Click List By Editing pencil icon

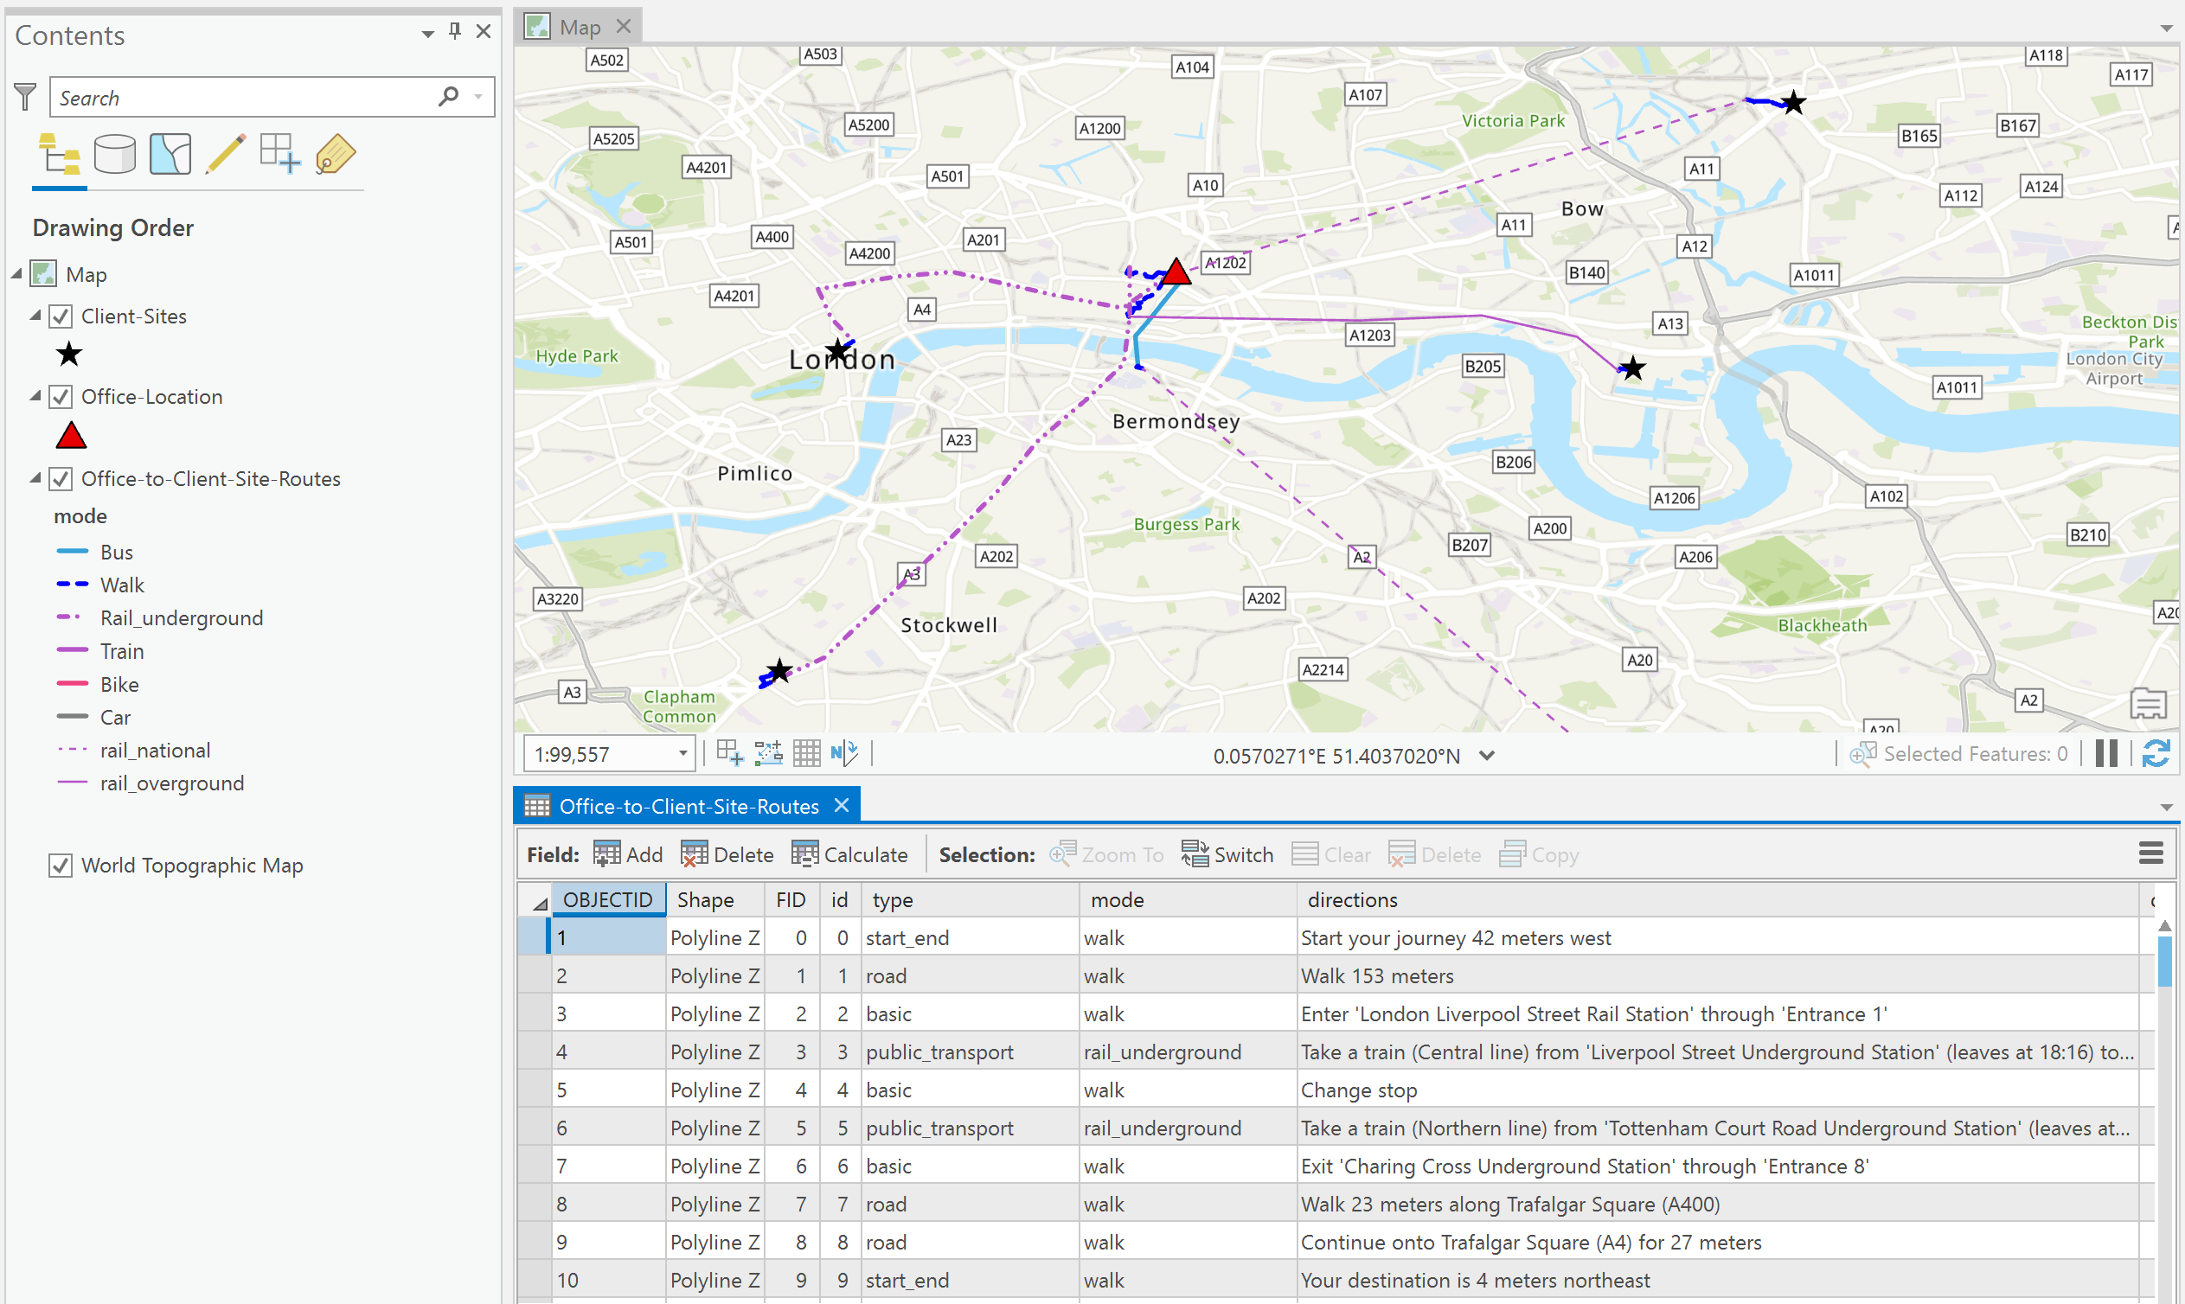pos(225,155)
